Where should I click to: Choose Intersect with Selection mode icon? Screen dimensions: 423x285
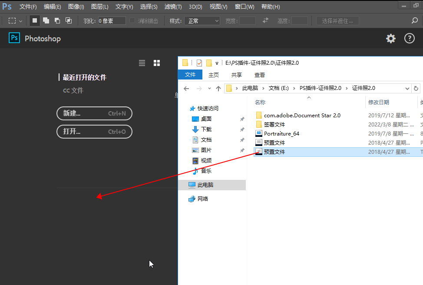(x=69, y=20)
